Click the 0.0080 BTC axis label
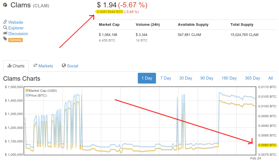 click(x=267, y=145)
